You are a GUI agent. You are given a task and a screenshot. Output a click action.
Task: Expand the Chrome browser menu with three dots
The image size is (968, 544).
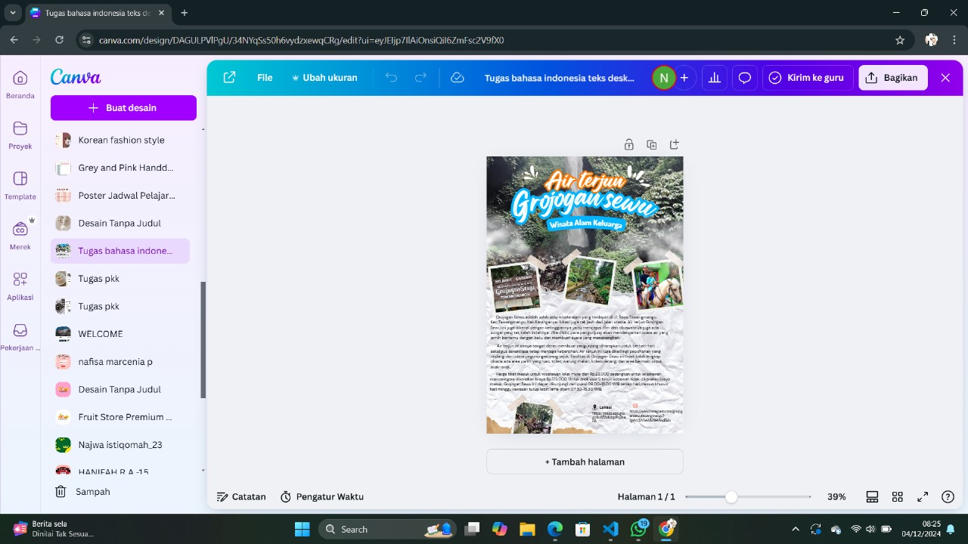(954, 39)
